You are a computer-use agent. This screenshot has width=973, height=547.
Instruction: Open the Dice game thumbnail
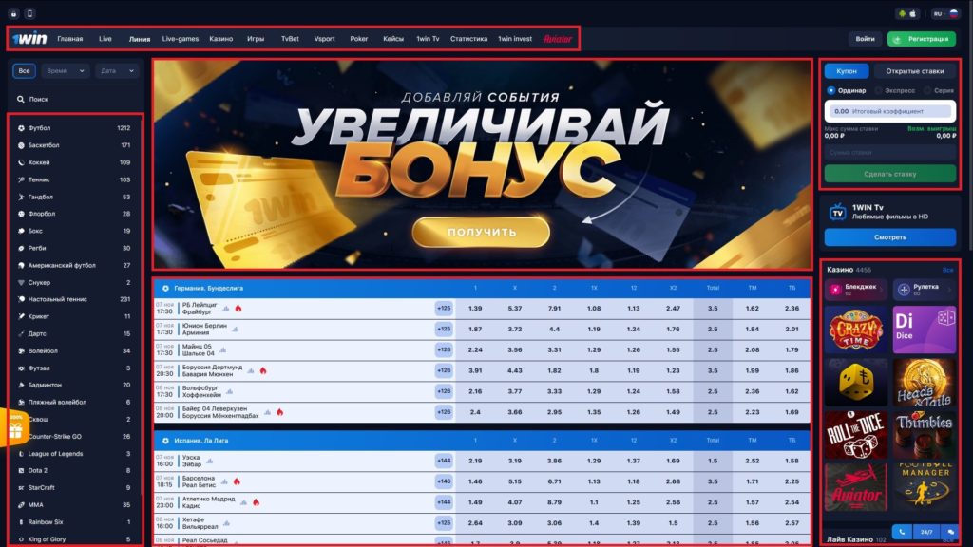[x=925, y=330]
